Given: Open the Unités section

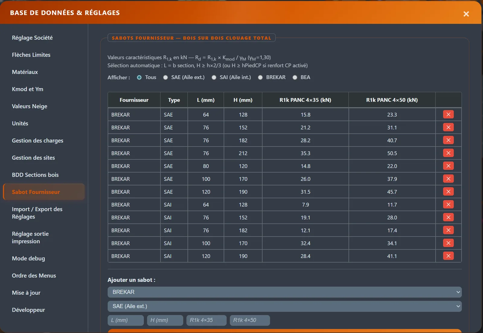Looking at the screenshot, I should [44, 123].
